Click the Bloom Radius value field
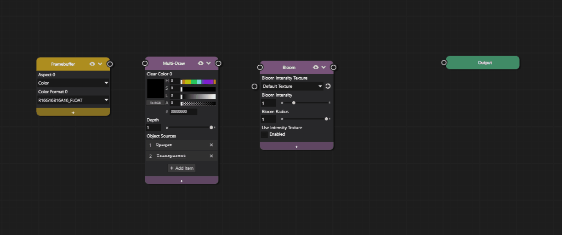Viewport: 562px width, 235px height. pyautogui.click(x=269, y=119)
